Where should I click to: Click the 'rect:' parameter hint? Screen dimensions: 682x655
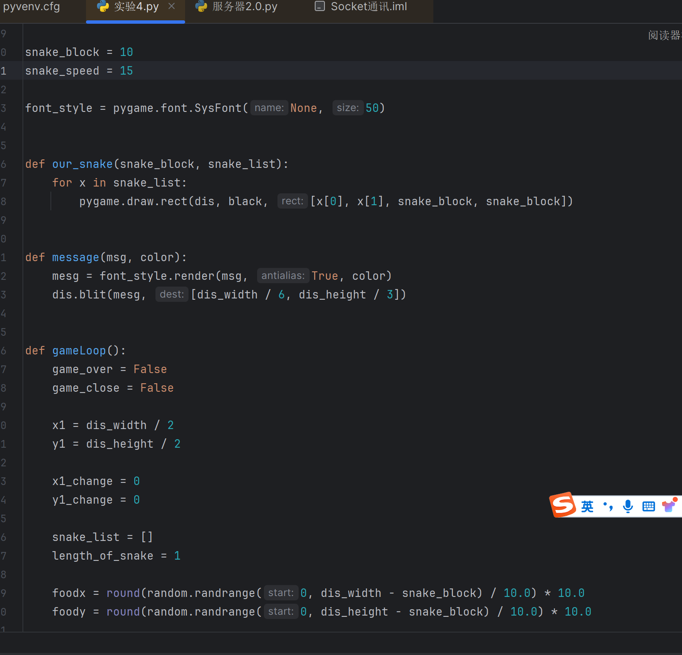(292, 201)
